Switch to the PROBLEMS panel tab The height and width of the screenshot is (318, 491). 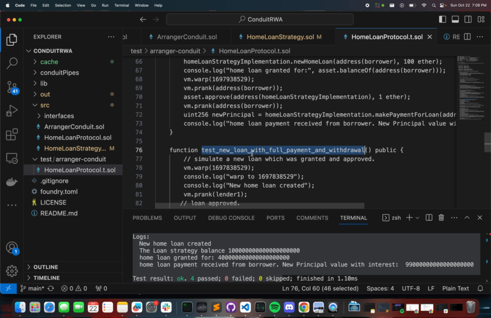[x=147, y=218]
